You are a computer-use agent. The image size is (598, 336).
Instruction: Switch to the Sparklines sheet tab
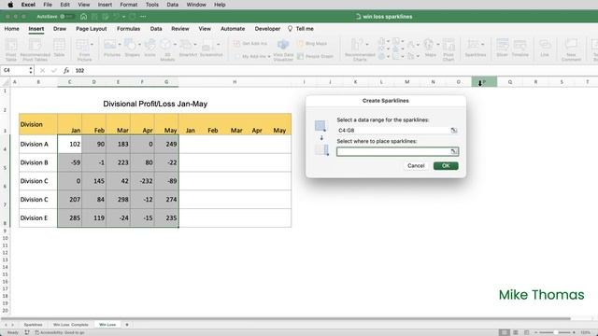[34, 325]
